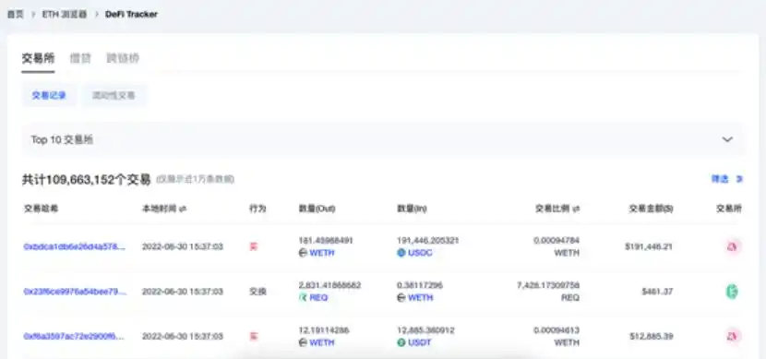Image resolution: width=766 pixels, height=359 pixels.
Task: Click the WETH token link in first row
Action: pyautogui.click(x=322, y=253)
